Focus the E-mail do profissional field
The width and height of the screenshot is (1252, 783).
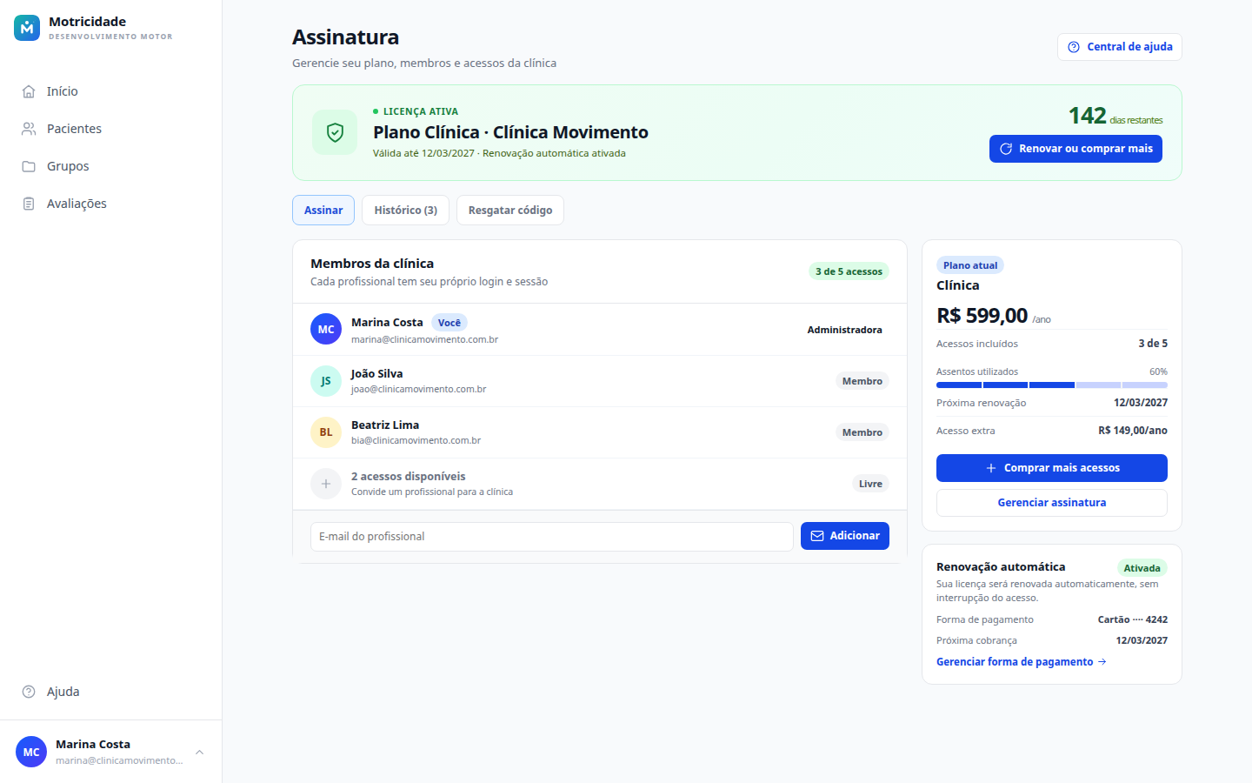pyautogui.click(x=552, y=537)
